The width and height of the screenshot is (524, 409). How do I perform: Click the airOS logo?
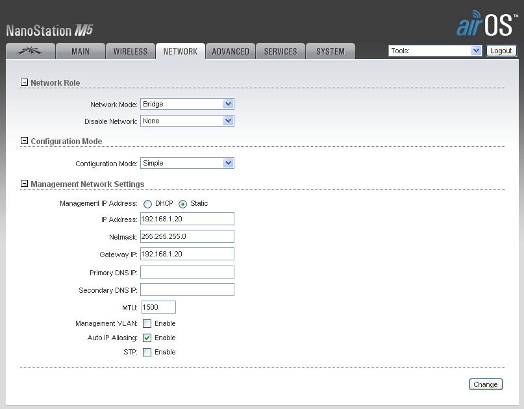486,23
